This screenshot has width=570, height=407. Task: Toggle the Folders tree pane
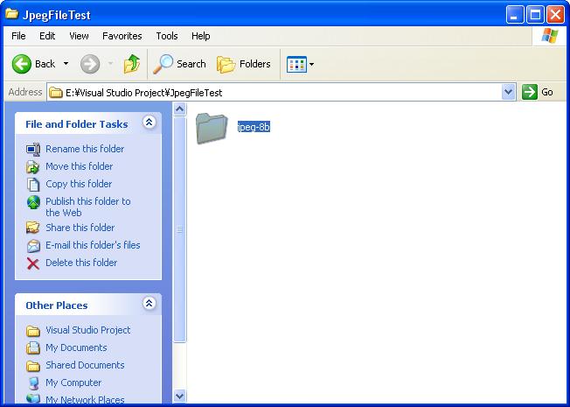(x=244, y=64)
